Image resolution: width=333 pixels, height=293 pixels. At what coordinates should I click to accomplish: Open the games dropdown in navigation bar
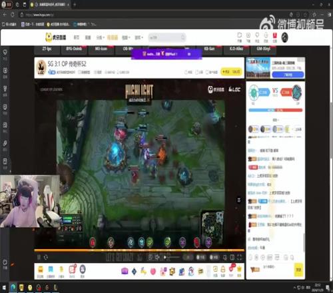pyautogui.click(x=139, y=37)
